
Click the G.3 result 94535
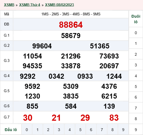[x=32, y=66]
